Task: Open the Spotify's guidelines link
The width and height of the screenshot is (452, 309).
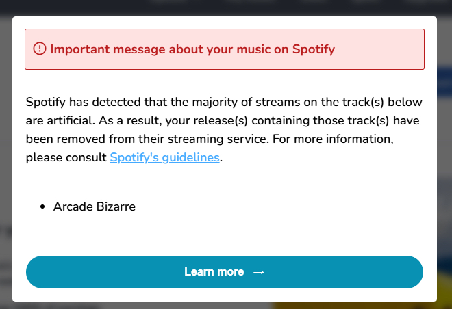Action: point(164,157)
